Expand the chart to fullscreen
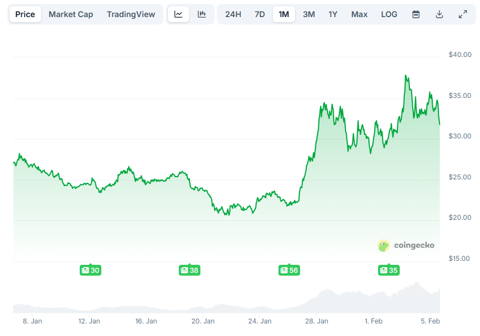Viewport: 480px width, 336px height. 462,14
